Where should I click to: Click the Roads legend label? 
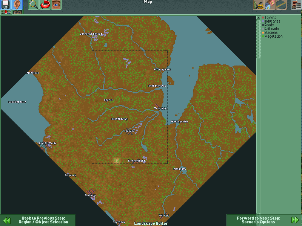point(269,25)
